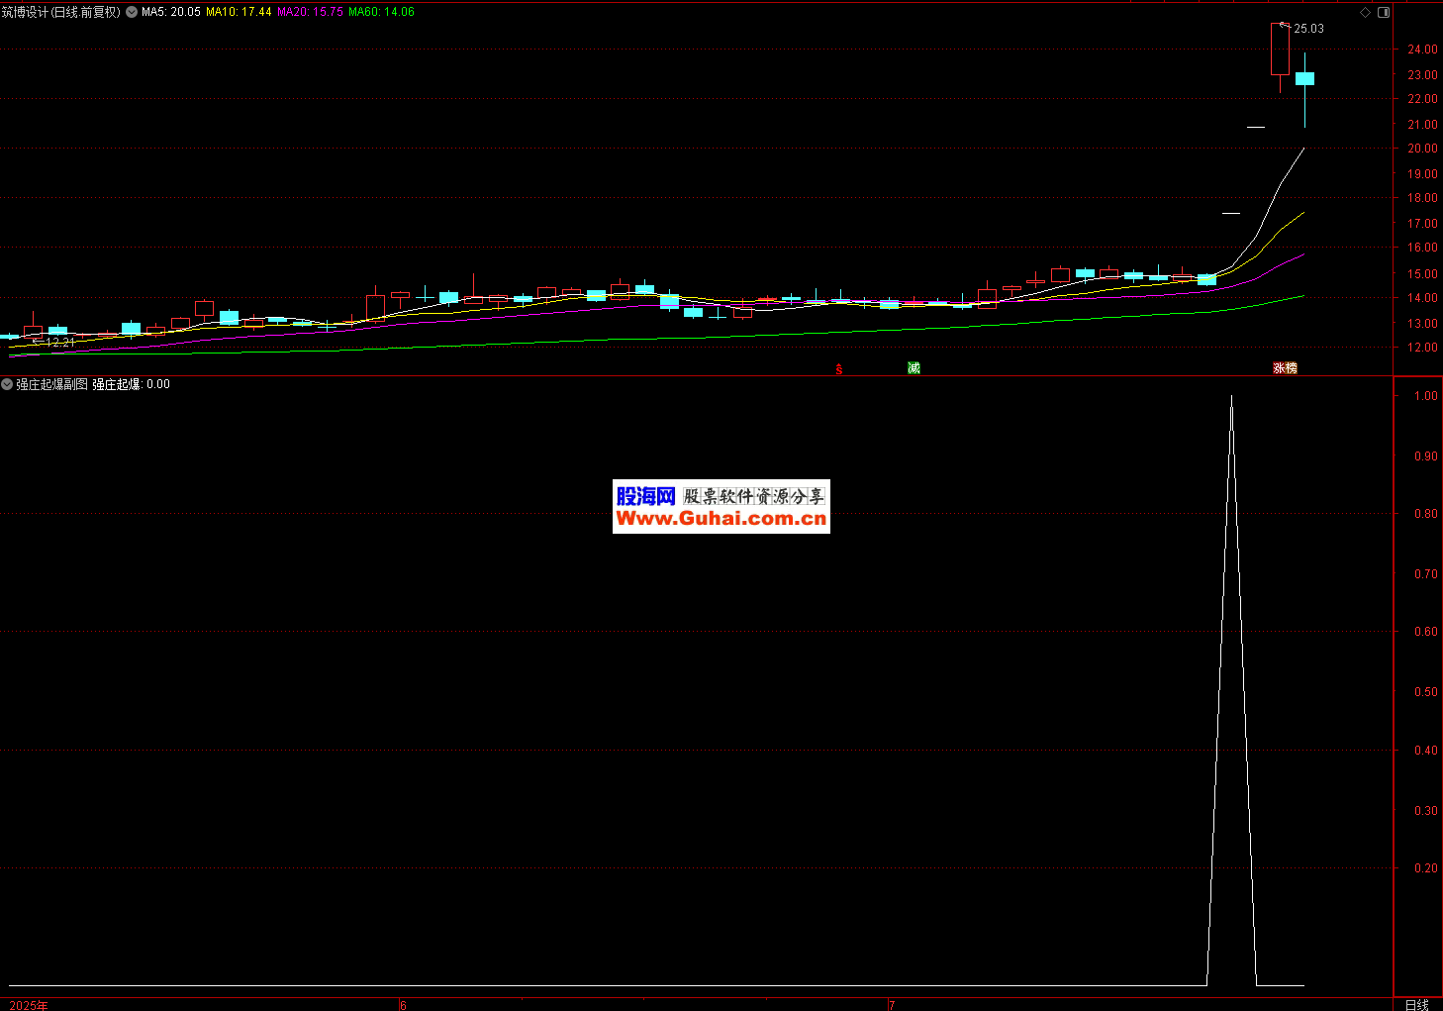Click the MA20: 15.75 indicator label
1443x1011 pixels.
(x=310, y=12)
